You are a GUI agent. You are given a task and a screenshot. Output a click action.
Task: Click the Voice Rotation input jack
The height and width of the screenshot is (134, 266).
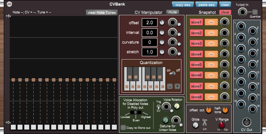pos(166,107)
